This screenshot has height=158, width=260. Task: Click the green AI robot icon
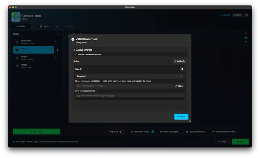click(x=246, y=38)
